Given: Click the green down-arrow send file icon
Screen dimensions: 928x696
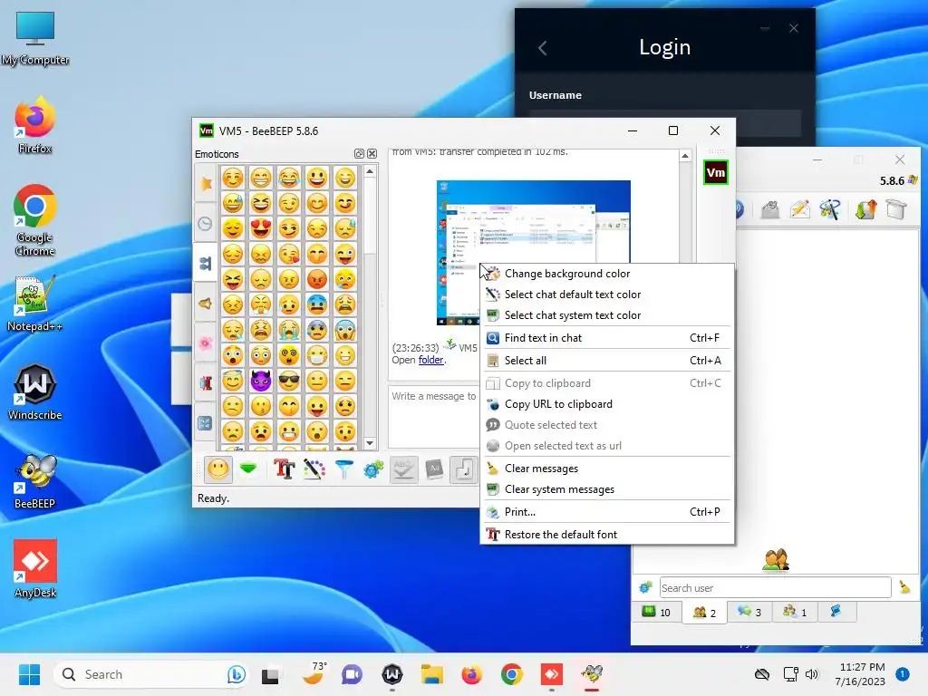Looking at the screenshot, I should (x=248, y=470).
